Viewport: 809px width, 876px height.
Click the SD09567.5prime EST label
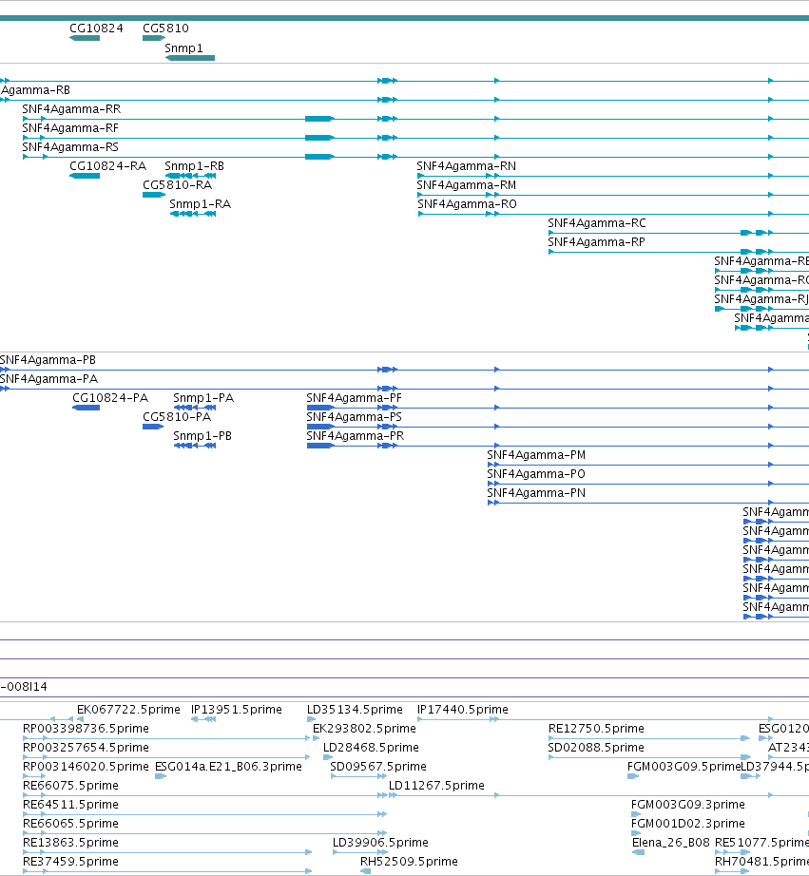pyautogui.click(x=378, y=767)
